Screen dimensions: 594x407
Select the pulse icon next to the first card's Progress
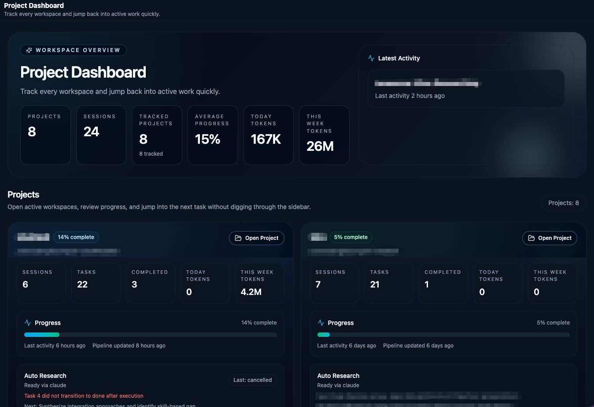(27, 322)
